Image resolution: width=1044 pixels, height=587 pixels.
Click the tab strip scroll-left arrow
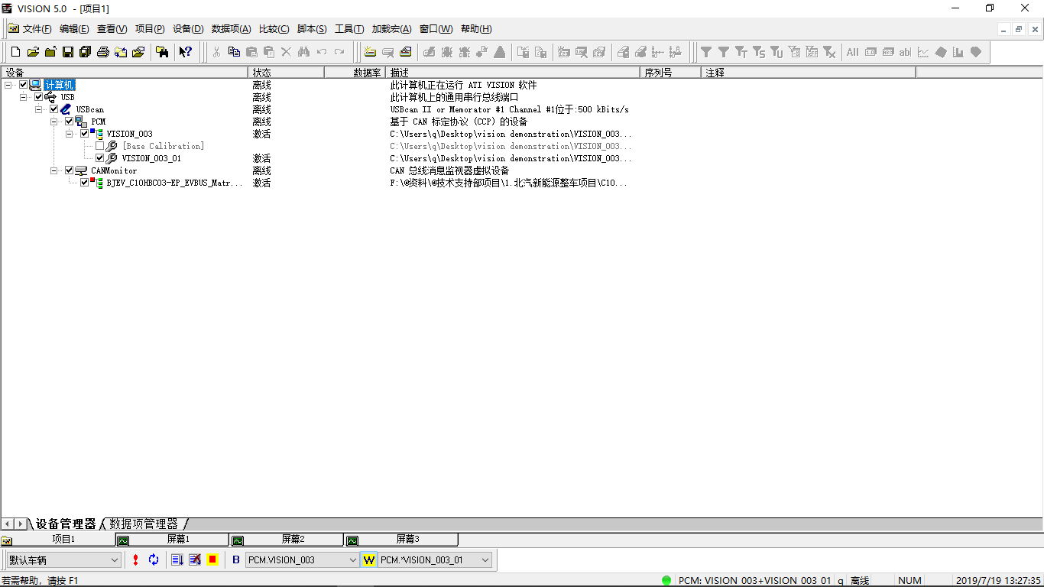point(7,524)
